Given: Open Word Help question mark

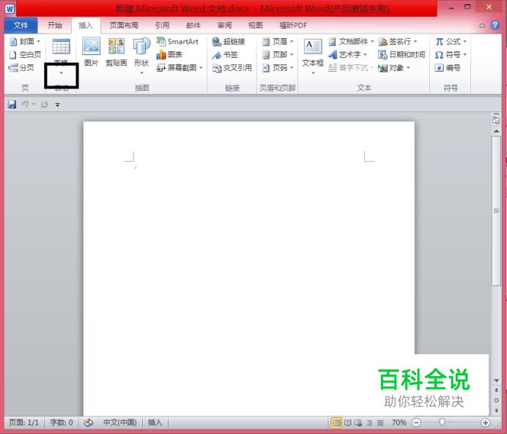Looking at the screenshot, I should point(495,25).
